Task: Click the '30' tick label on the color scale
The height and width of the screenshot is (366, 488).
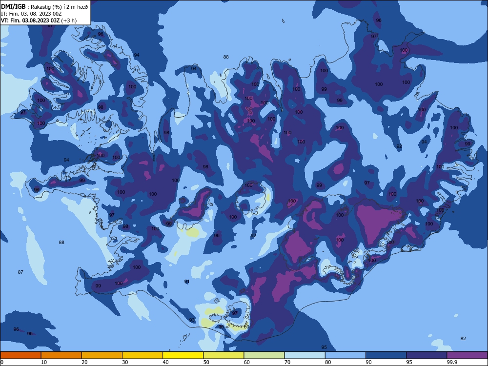Action: 125,362
